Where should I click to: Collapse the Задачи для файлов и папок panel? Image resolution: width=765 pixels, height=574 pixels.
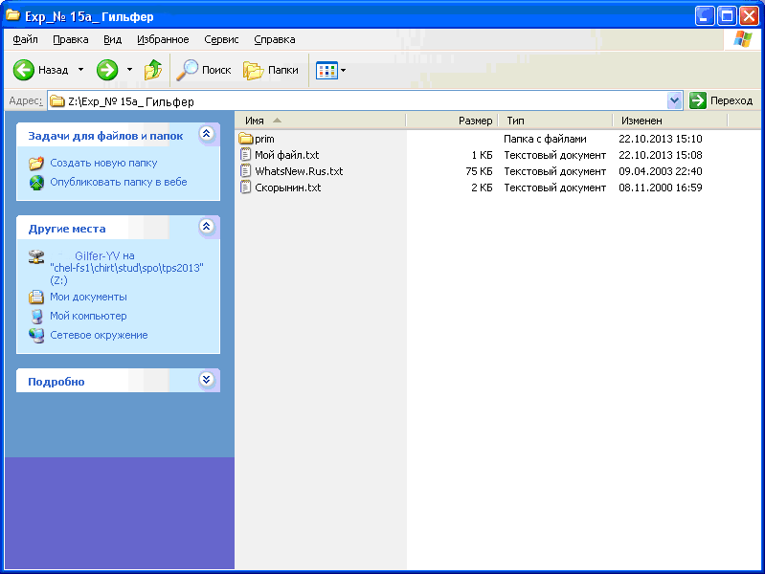coord(207,134)
